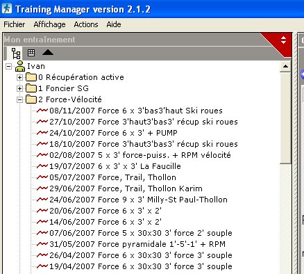Screen dimensions: 304x274
Task: Select 29/06/2007 Force, Trail, Thollon Karim
Action: (x=126, y=188)
